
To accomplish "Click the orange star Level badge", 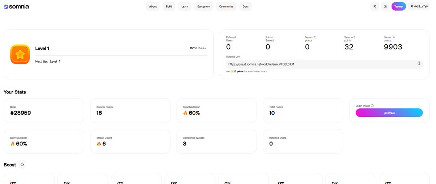I will coord(20,54).
